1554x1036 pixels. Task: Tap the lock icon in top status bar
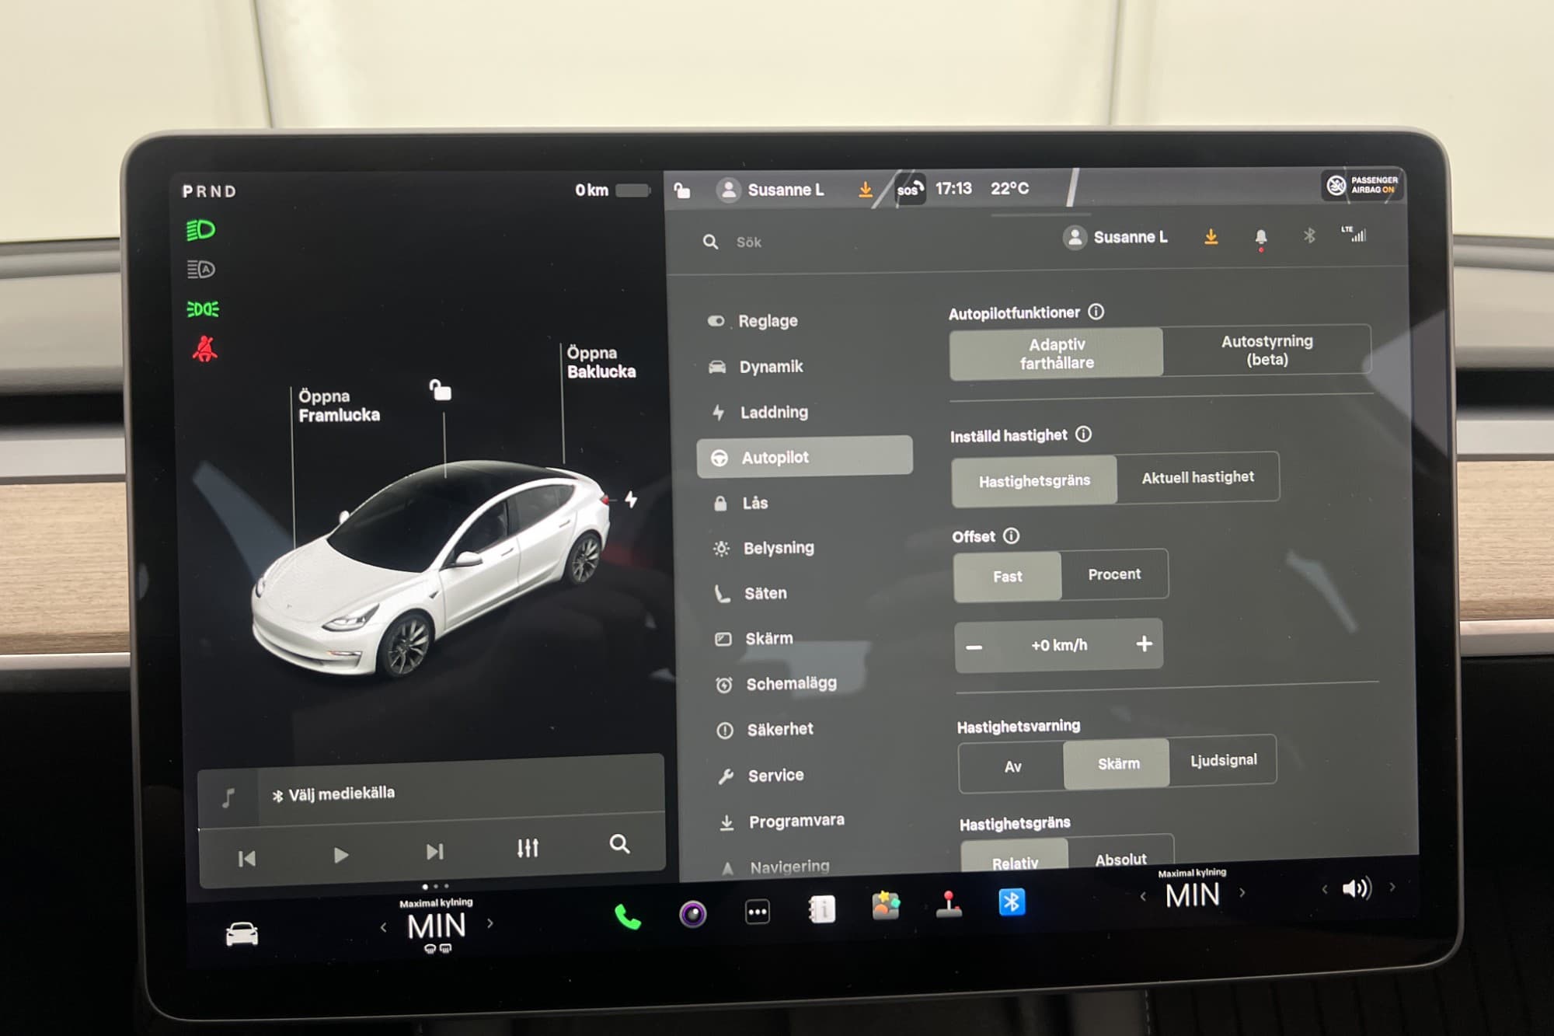(681, 190)
